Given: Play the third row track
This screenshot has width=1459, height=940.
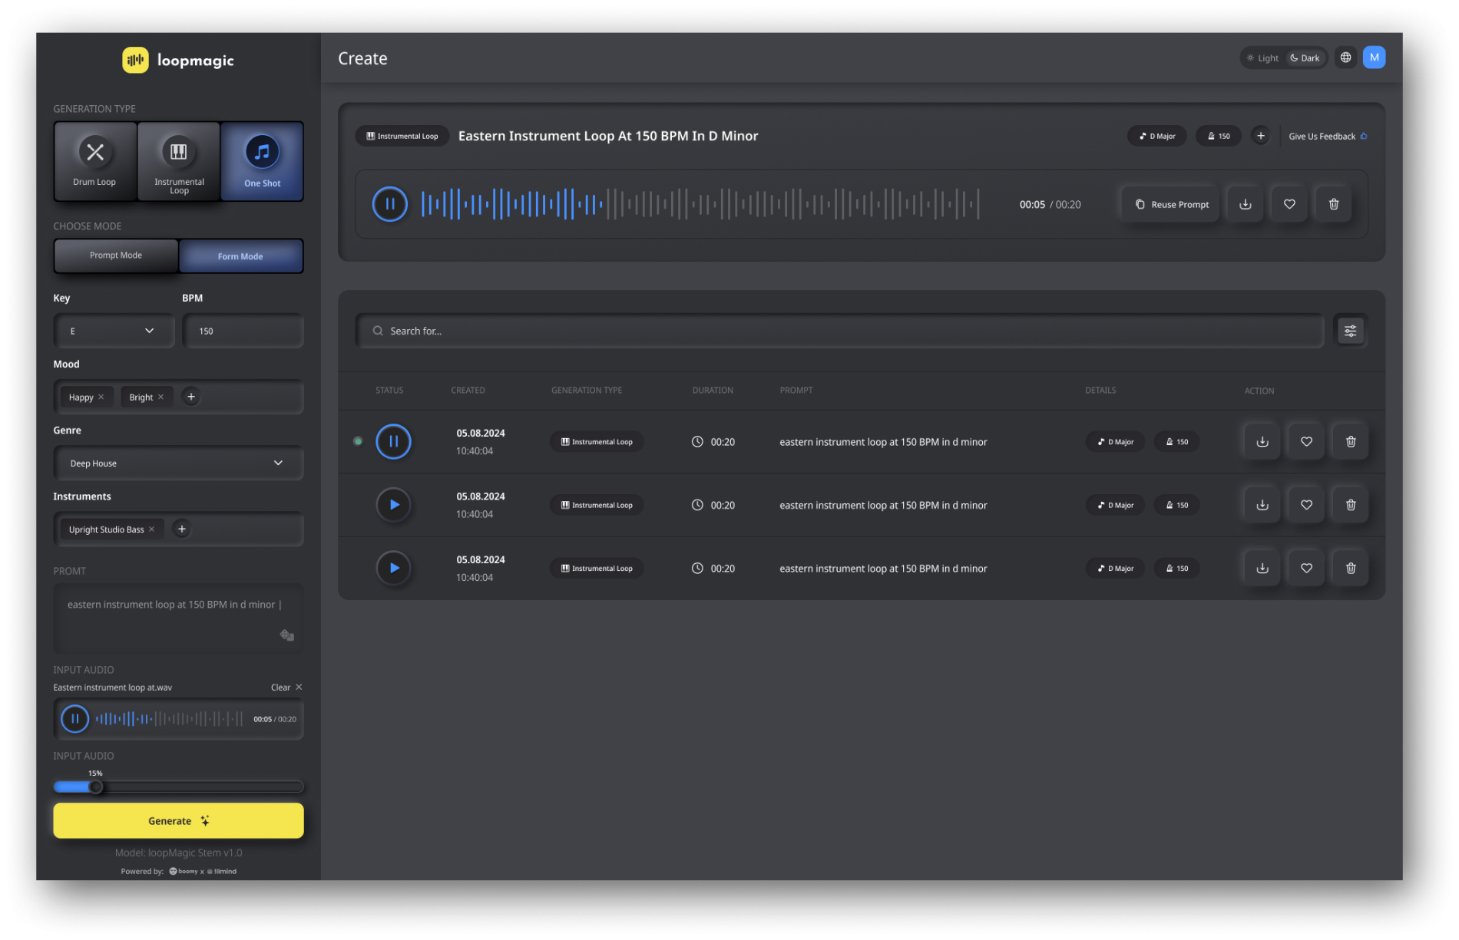Looking at the screenshot, I should coord(393,568).
